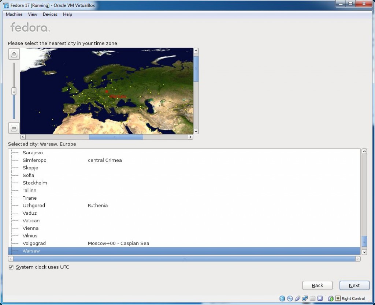The image size is (375, 305).
Task: Click map vertical scrollbar down arrow
Action: (x=196, y=131)
